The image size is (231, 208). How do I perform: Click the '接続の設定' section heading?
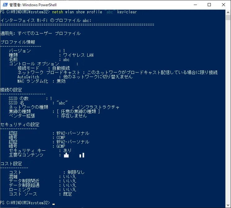(x=11, y=90)
